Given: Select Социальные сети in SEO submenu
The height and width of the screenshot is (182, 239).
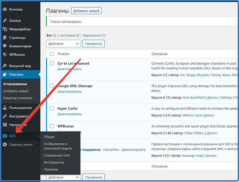Looking at the screenshot, I should [x=57, y=155].
